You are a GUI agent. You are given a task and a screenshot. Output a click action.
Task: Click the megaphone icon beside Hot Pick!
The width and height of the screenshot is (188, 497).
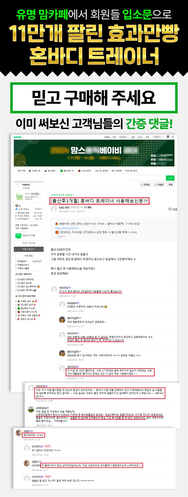pyautogui.click(x=17, y=296)
